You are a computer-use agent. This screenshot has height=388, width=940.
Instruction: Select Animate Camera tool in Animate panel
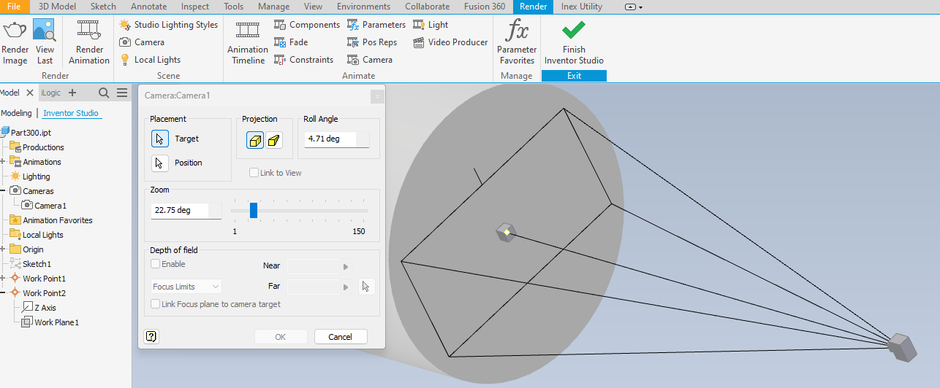pyautogui.click(x=370, y=60)
